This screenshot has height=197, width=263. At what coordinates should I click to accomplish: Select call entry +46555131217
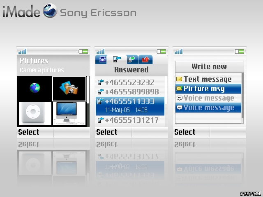tap(130, 120)
